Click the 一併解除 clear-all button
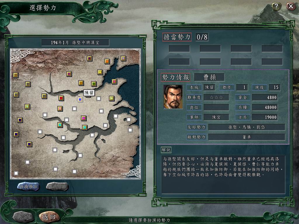The image size is (299, 224). click(x=57, y=186)
